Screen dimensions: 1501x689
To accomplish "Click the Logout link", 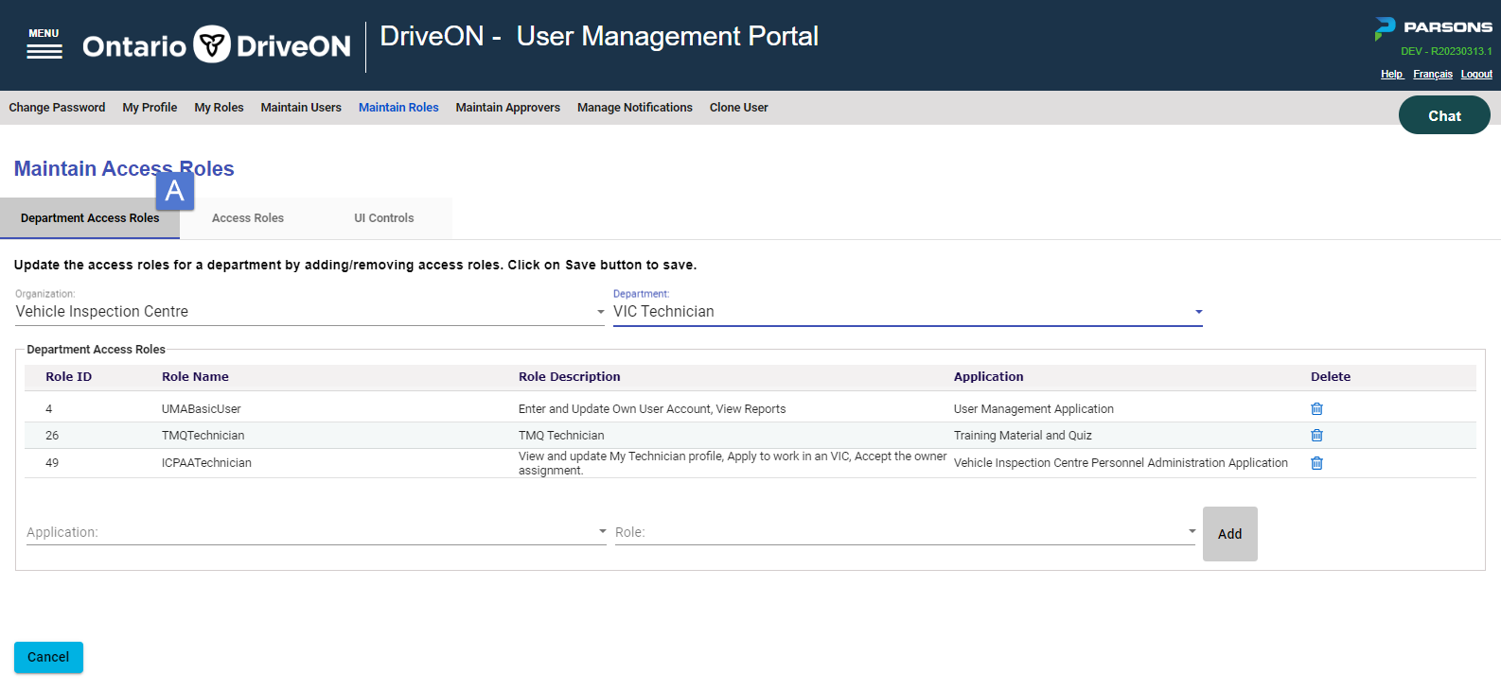I will click(x=1476, y=74).
